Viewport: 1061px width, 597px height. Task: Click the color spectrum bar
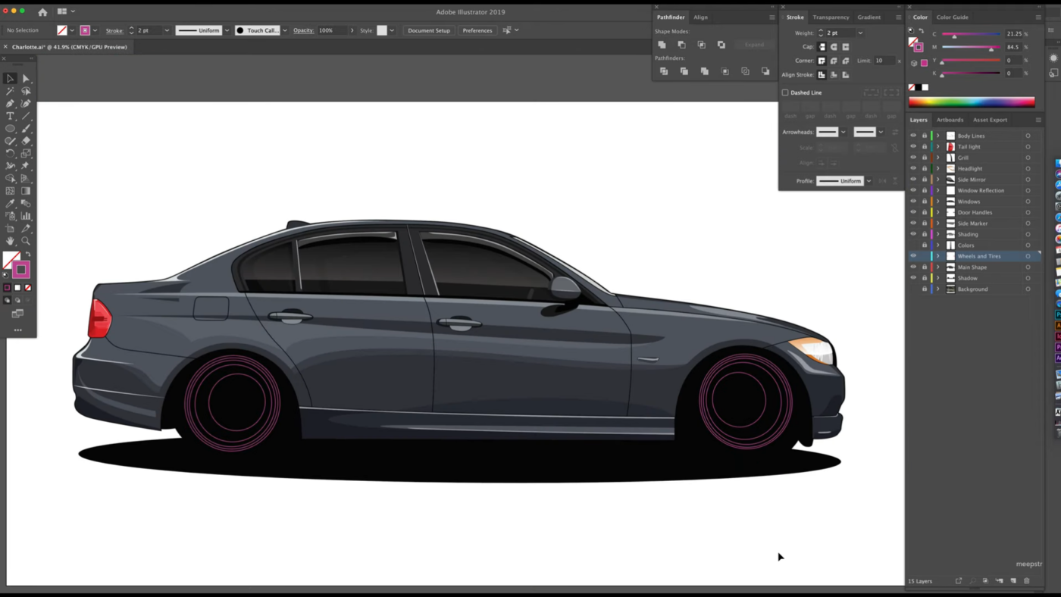coord(971,102)
